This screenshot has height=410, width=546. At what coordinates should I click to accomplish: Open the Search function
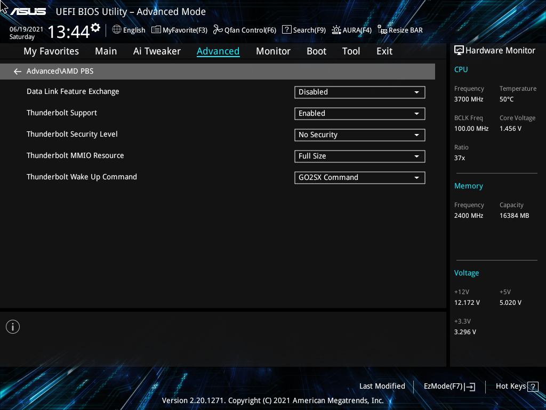pyautogui.click(x=303, y=30)
